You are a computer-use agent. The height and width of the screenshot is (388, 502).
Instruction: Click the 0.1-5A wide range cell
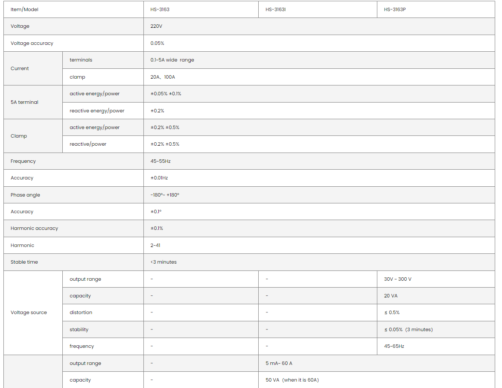pos(172,60)
